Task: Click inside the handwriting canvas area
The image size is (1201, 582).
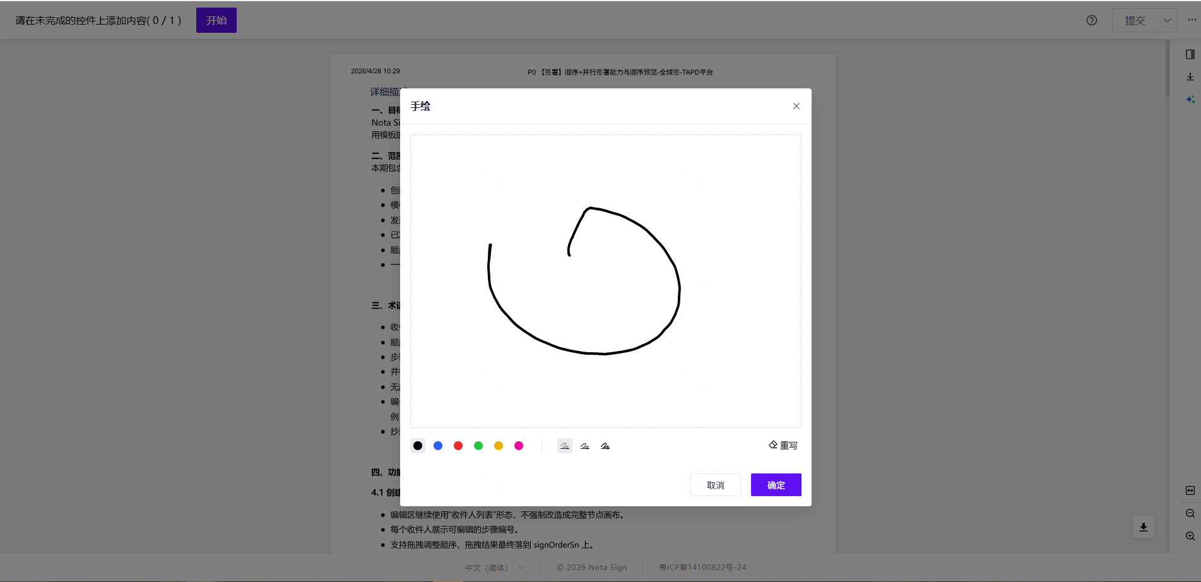Action: point(606,281)
